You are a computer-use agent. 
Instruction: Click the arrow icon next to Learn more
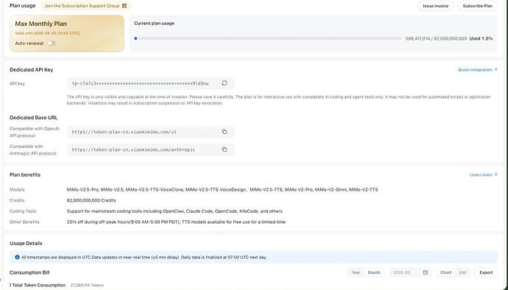(495, 174)
